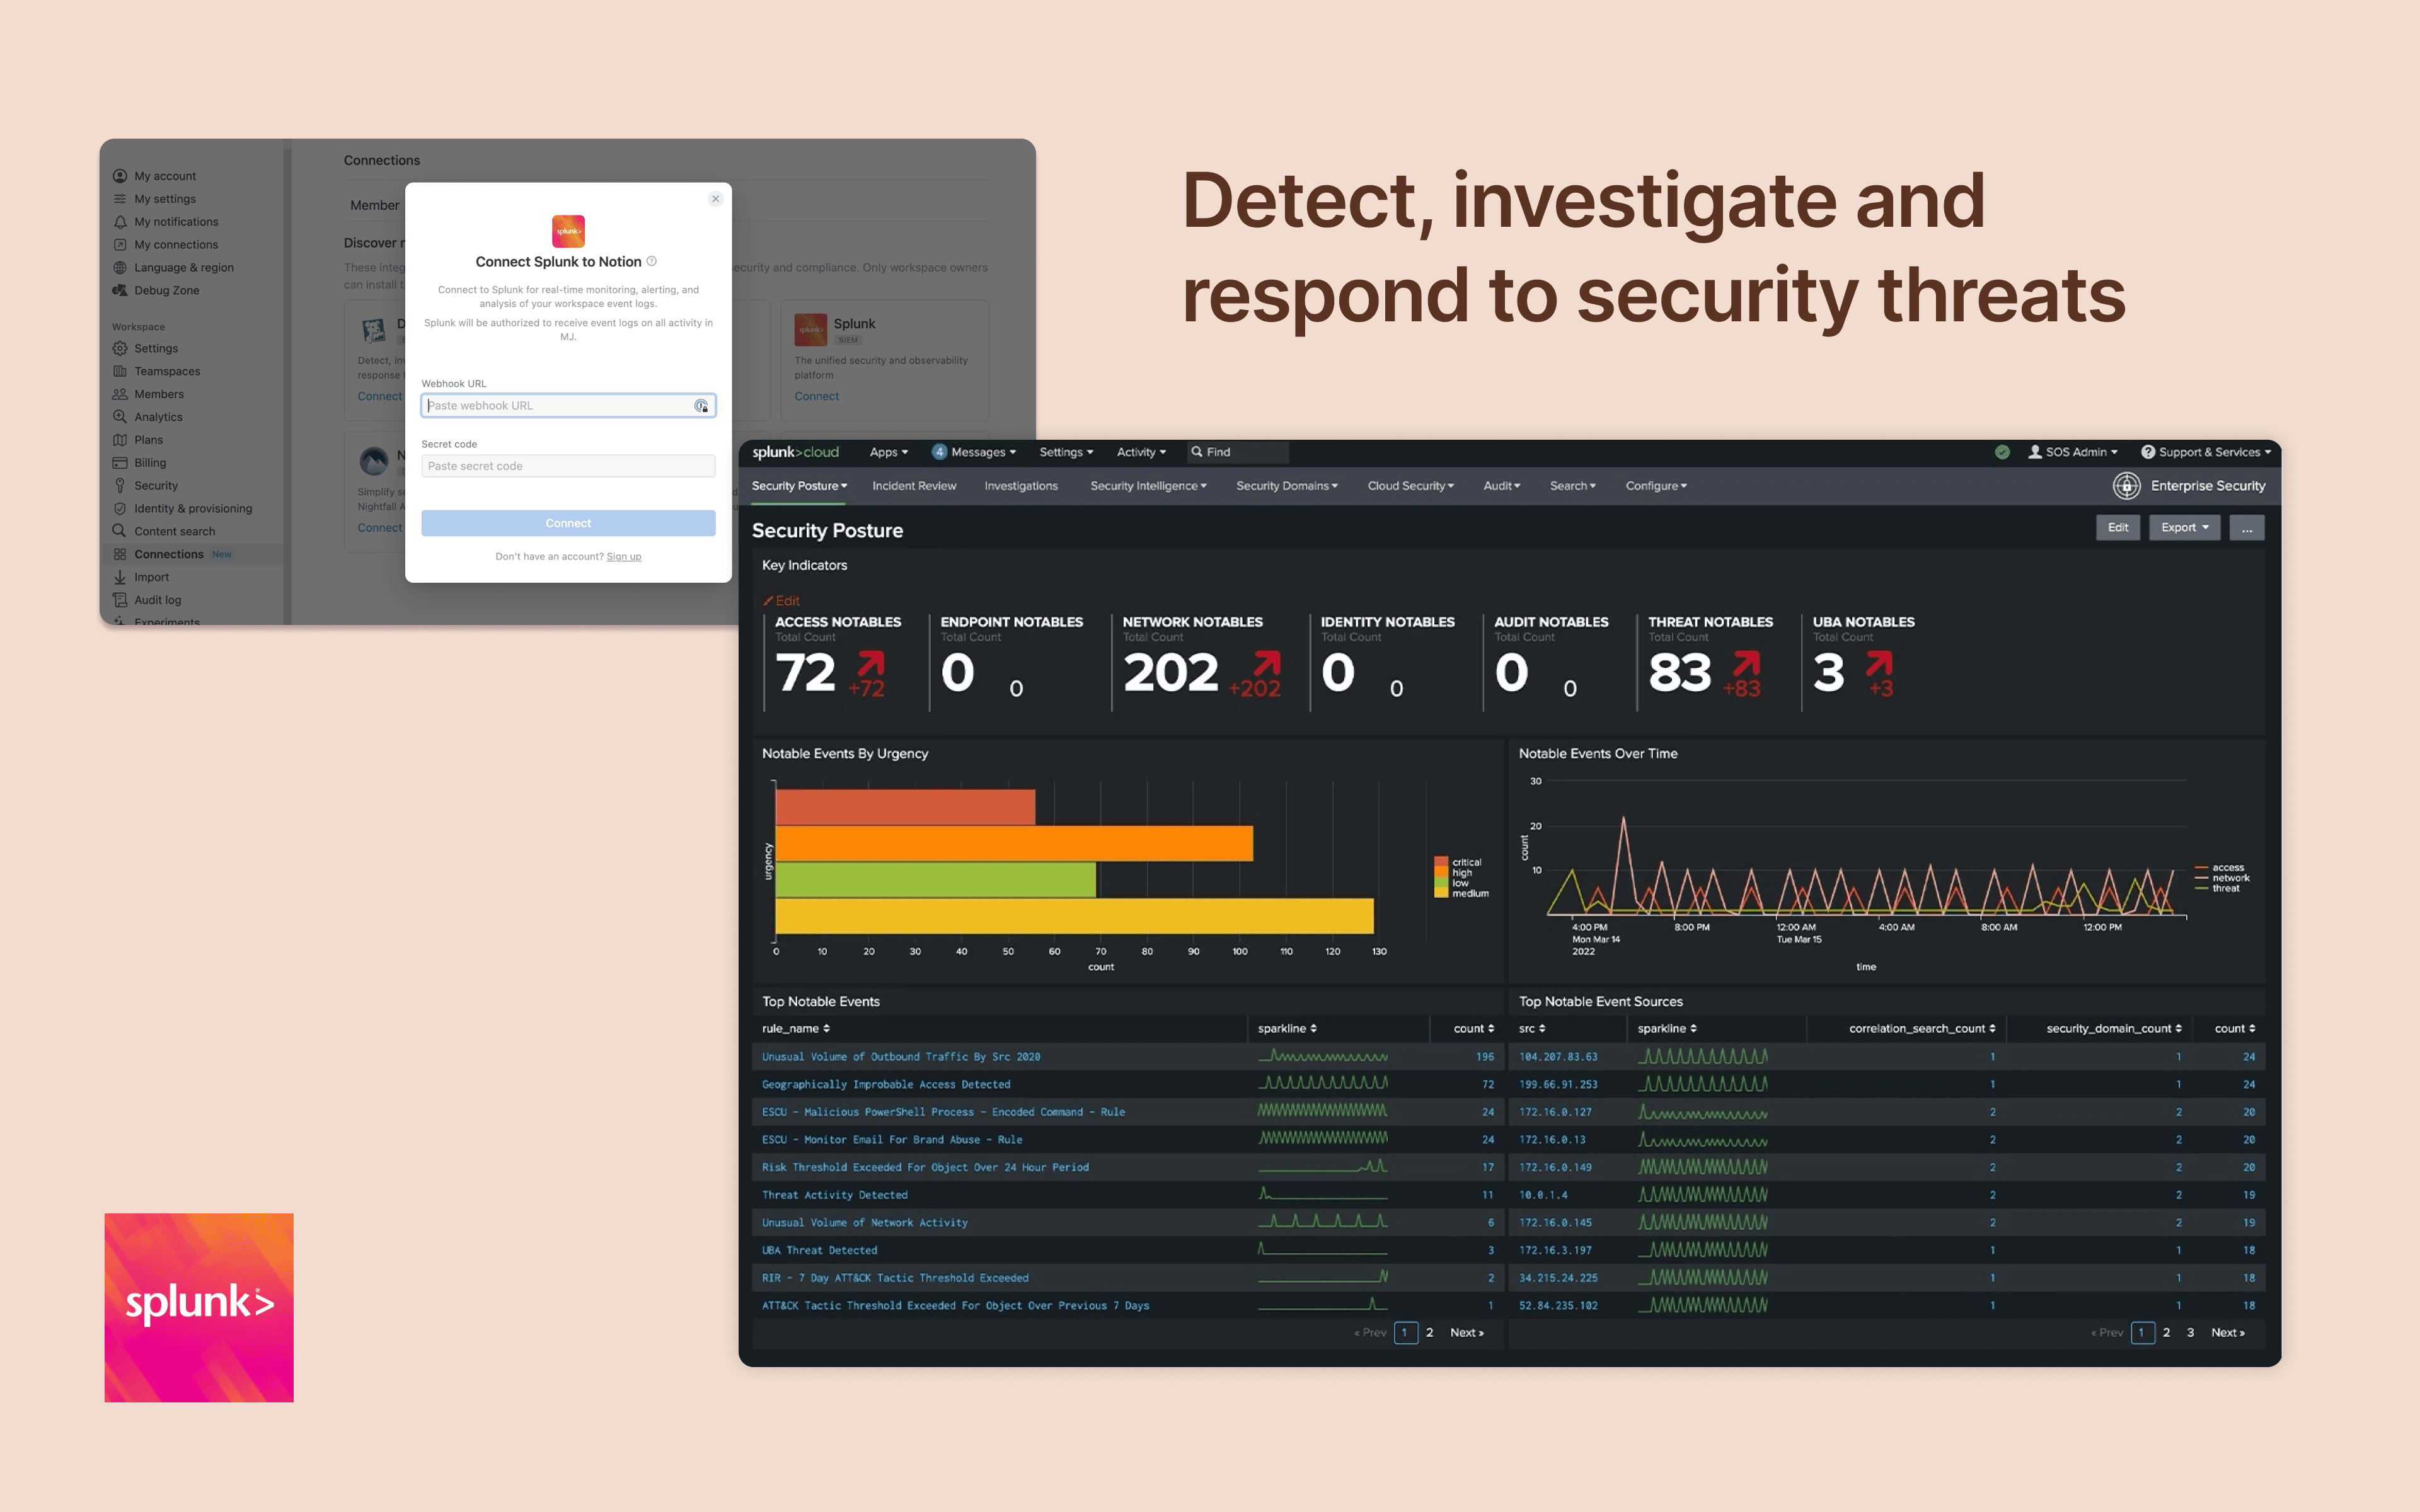Sort by correlation_search_count column header
Image resolution: width=2420 pixels, height=1512 pixels.
pos(1922,1029)
